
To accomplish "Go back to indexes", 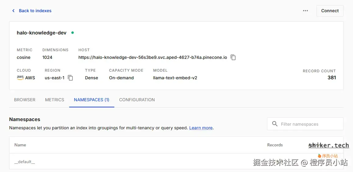I will click(35, 11).
